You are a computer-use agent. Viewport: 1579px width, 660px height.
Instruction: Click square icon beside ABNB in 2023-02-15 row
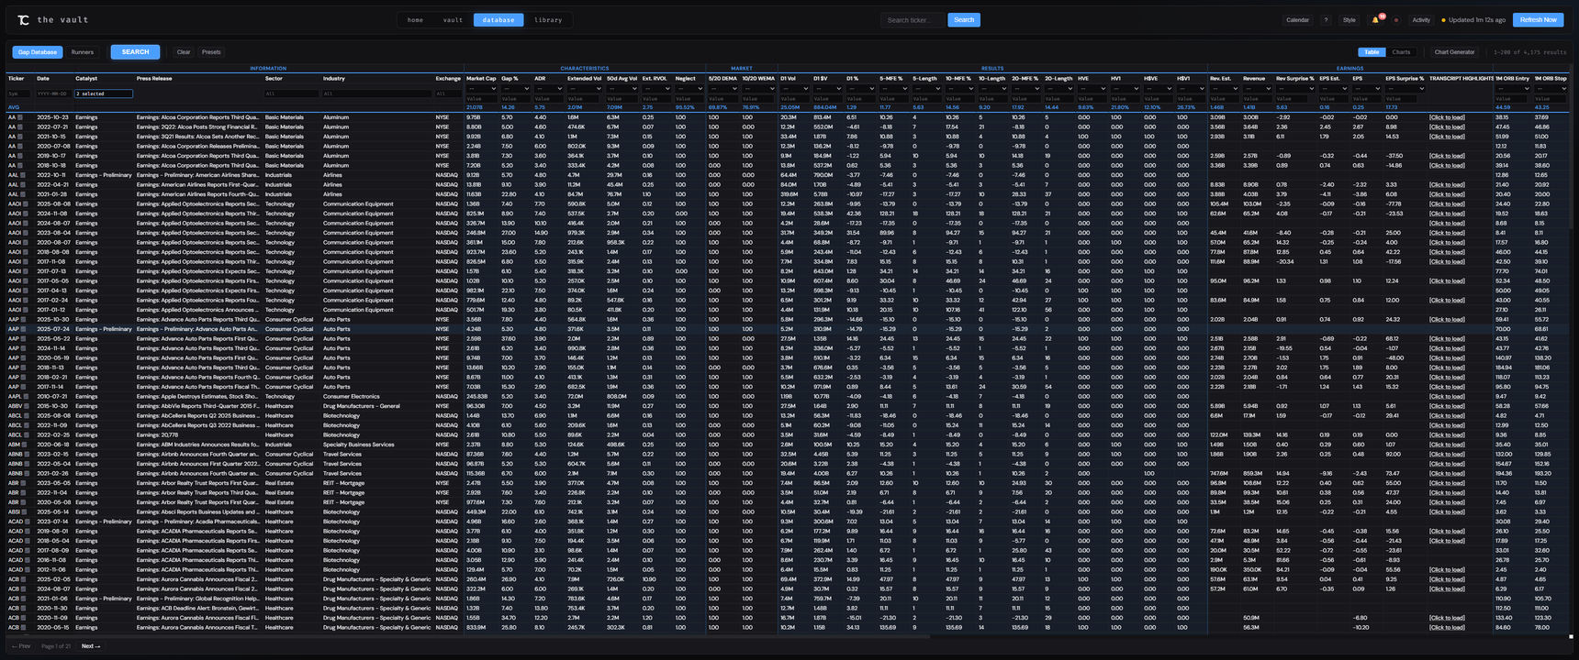[26, 455]
